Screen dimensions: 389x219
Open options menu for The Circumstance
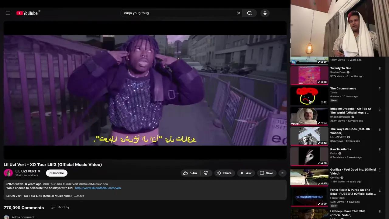380,89
